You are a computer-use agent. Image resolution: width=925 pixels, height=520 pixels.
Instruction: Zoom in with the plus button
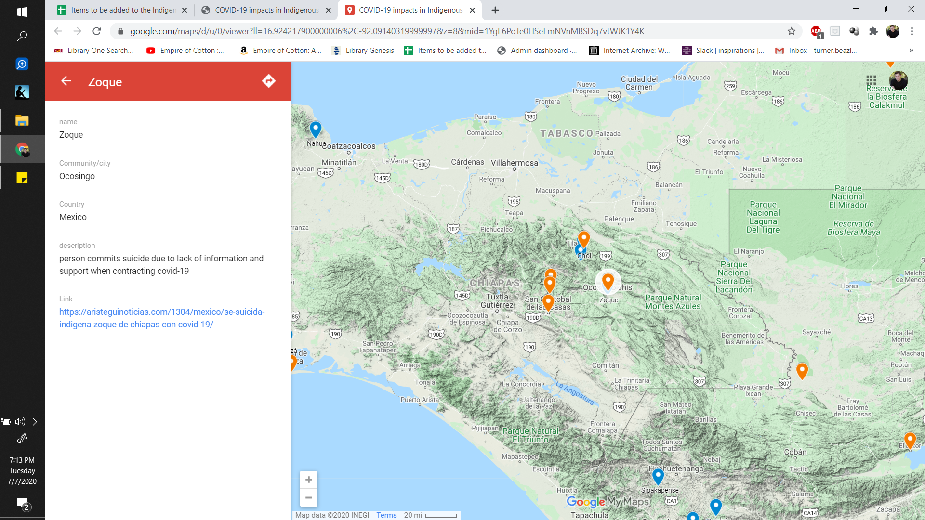pos(309,480)
